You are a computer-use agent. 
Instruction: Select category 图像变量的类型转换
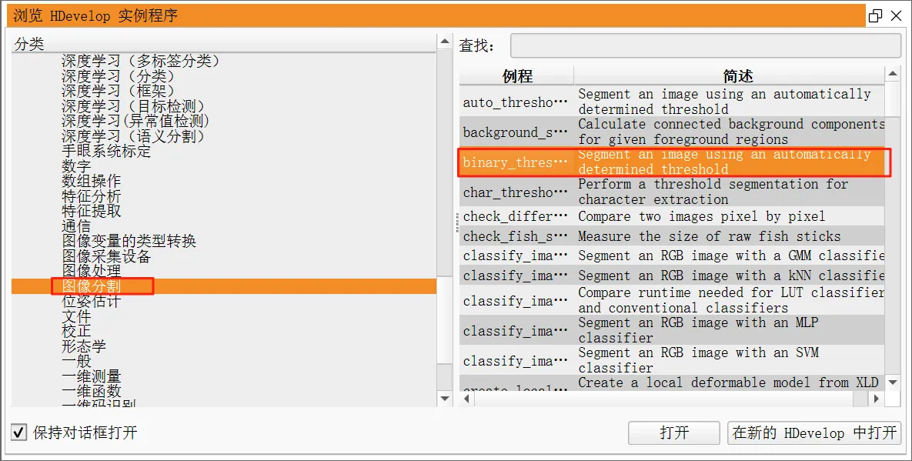pyautogui.click(x=129, y=241)
